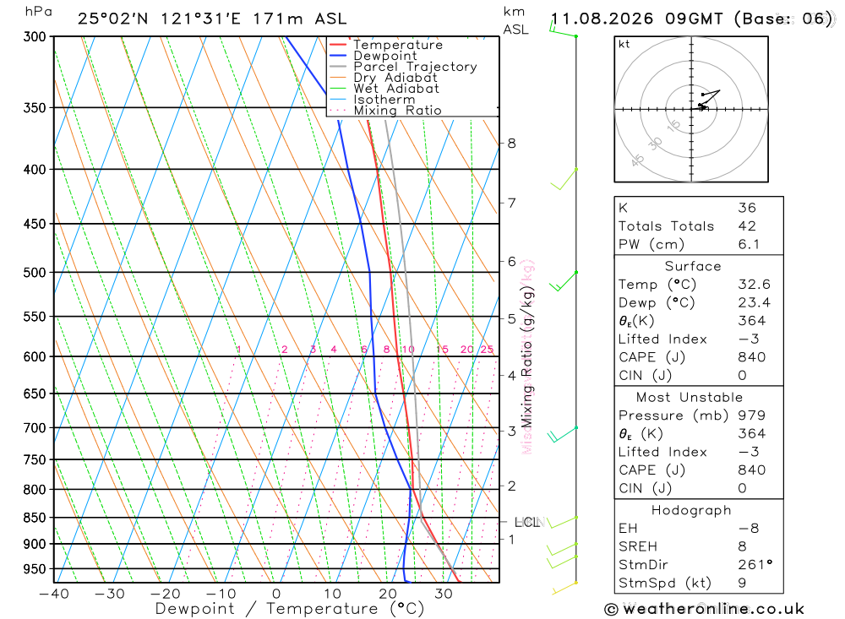The height and width of the screenshot is (619, 845).
Task: Click the weatheronline.co.uk copyright text
Action: pyautogui.click(x=705, y=610)
